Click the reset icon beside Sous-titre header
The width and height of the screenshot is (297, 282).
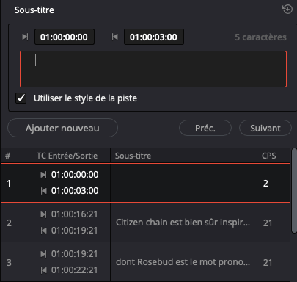[x=287, y=10]
